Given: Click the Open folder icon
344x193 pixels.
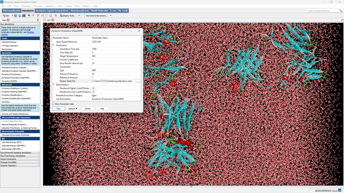Looking at the screenshot, I should 15,15.
